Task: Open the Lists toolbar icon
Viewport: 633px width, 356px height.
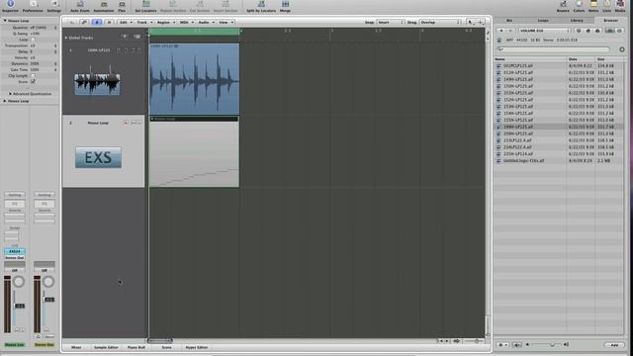Action: tap(606, 6)
